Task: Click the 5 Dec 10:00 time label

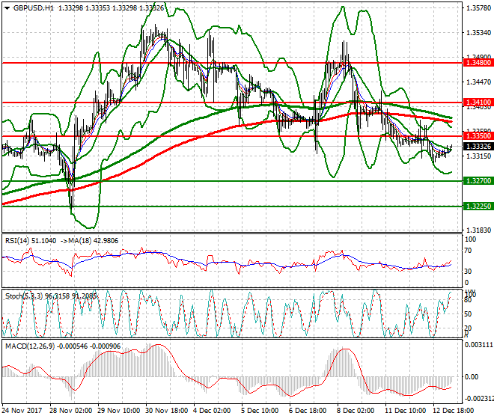Action: 260,411
